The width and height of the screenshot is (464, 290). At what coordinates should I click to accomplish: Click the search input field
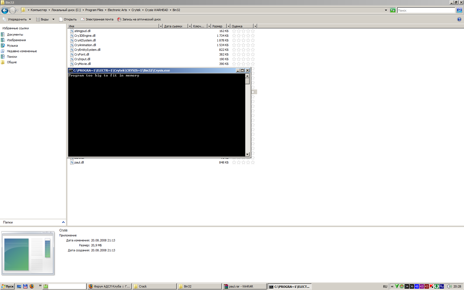pyautogui.click(x=426, y=10)
